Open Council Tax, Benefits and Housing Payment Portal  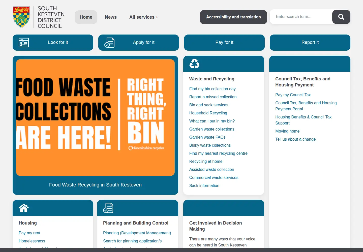point(306,106)
